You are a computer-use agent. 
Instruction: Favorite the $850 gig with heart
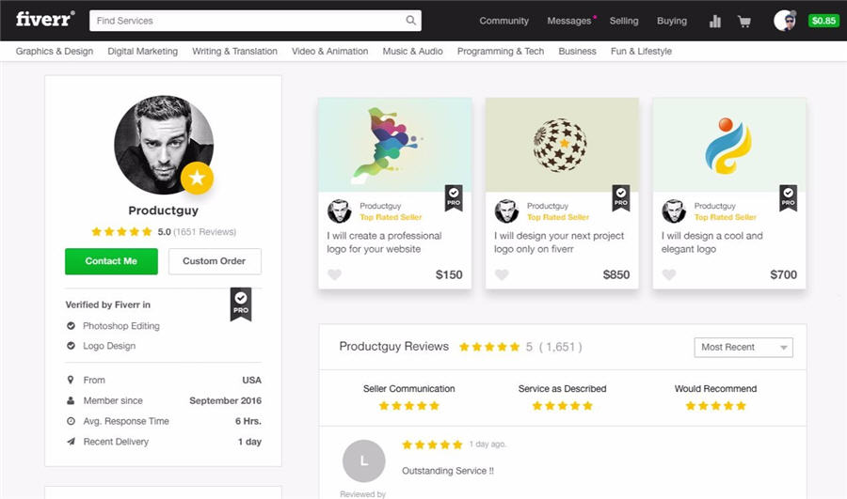point(502,274)
